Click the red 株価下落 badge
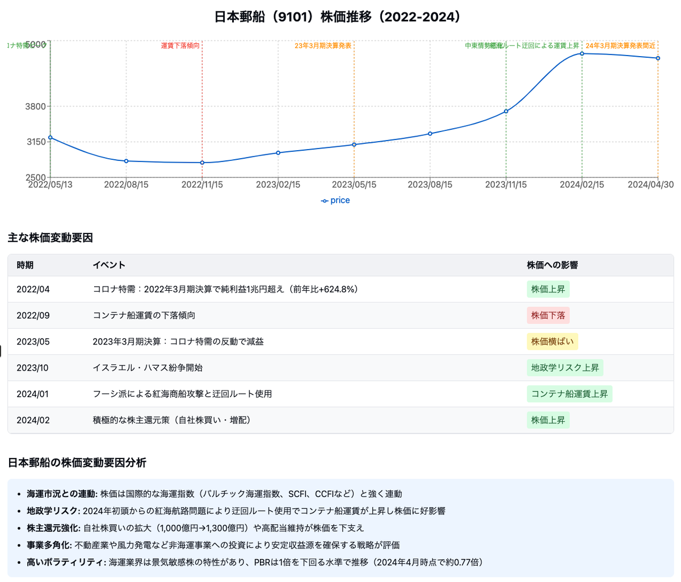 (548, 316)
